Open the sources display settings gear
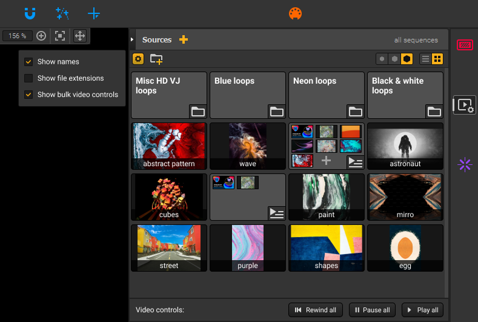Screen dimensions: 478x322 [x=138, y=59]
